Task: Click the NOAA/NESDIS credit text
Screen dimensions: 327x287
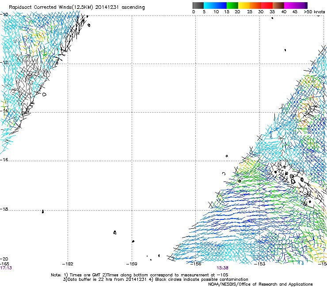Action: (x=260, y=284)
